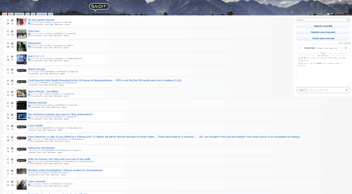
Task: Open thumbnail of the 'Retirement' post
Action: tap(21, 47)
